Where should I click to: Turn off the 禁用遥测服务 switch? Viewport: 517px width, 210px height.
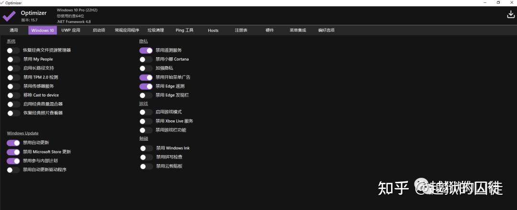pos(146,50)
